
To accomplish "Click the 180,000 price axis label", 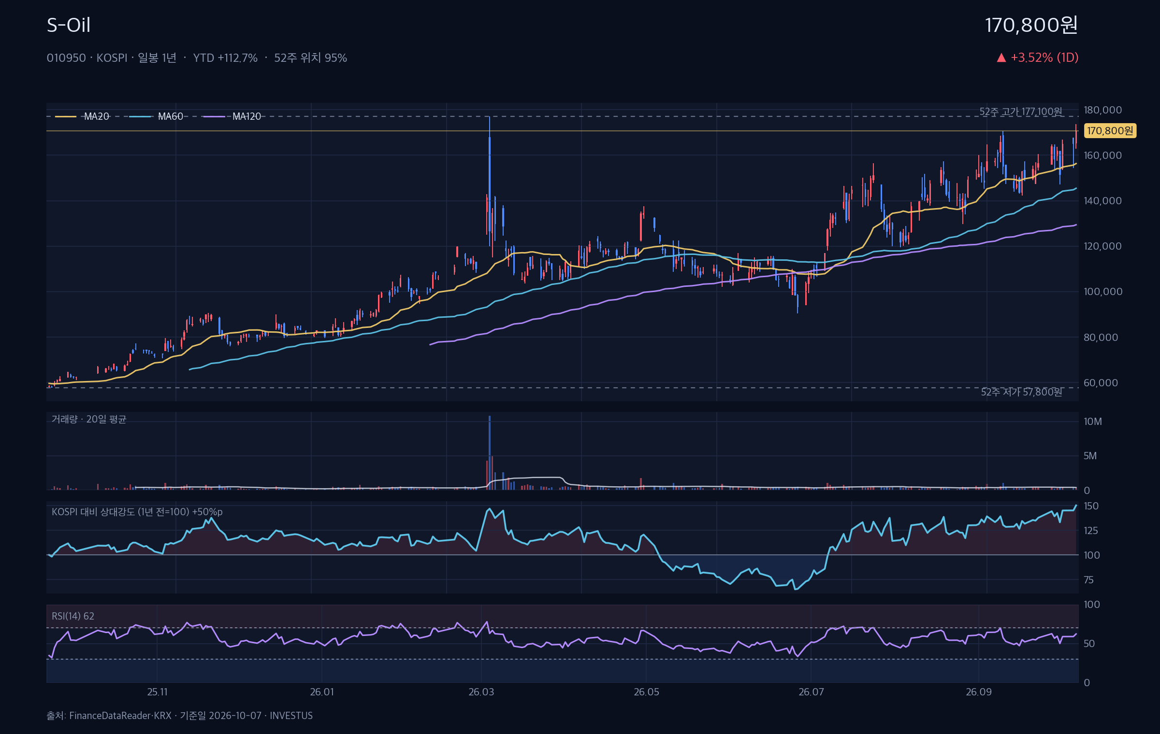I will (1102, 110).
